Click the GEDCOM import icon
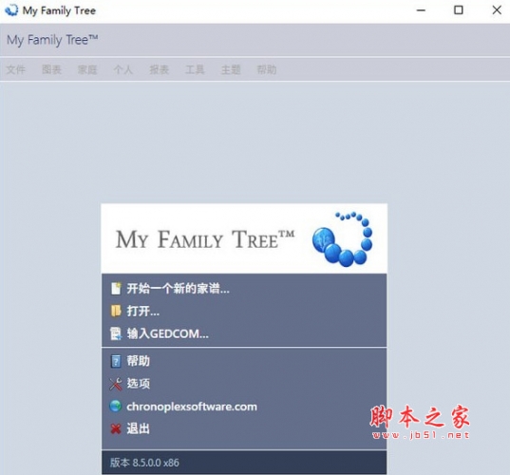 116,333
